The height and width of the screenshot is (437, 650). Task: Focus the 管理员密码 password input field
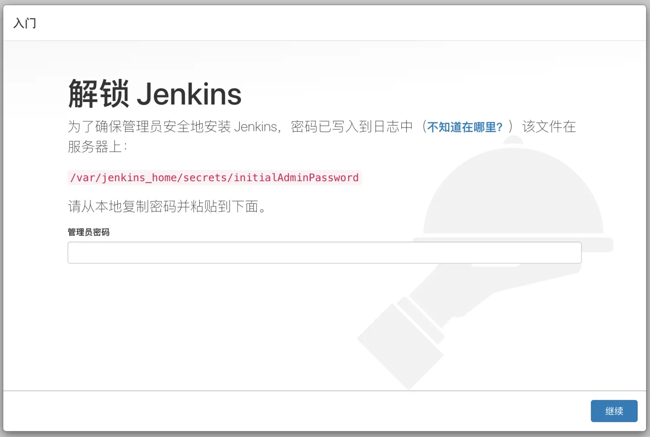pos(324,252)
